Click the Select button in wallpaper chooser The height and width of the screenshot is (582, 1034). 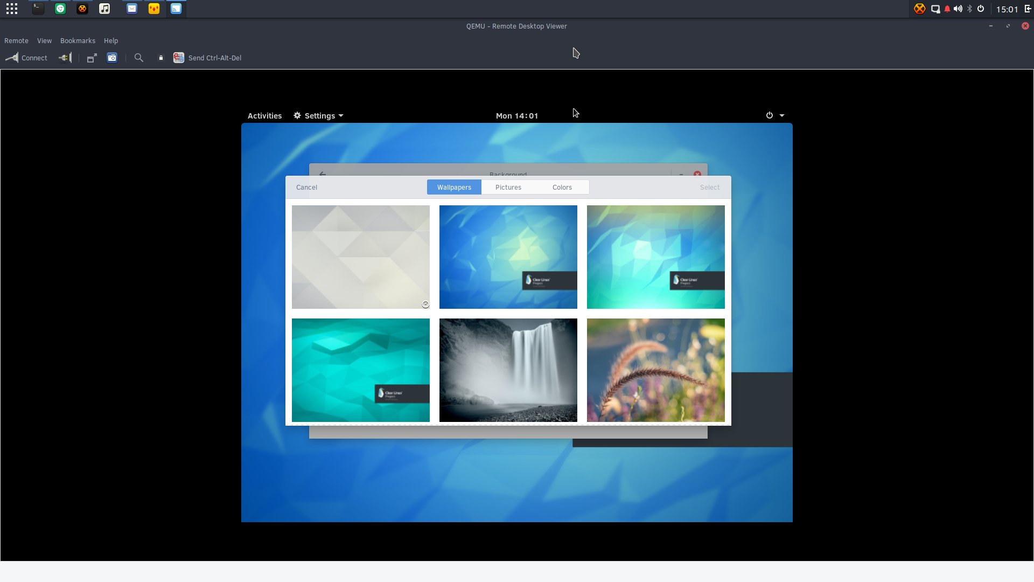(710, 188)
